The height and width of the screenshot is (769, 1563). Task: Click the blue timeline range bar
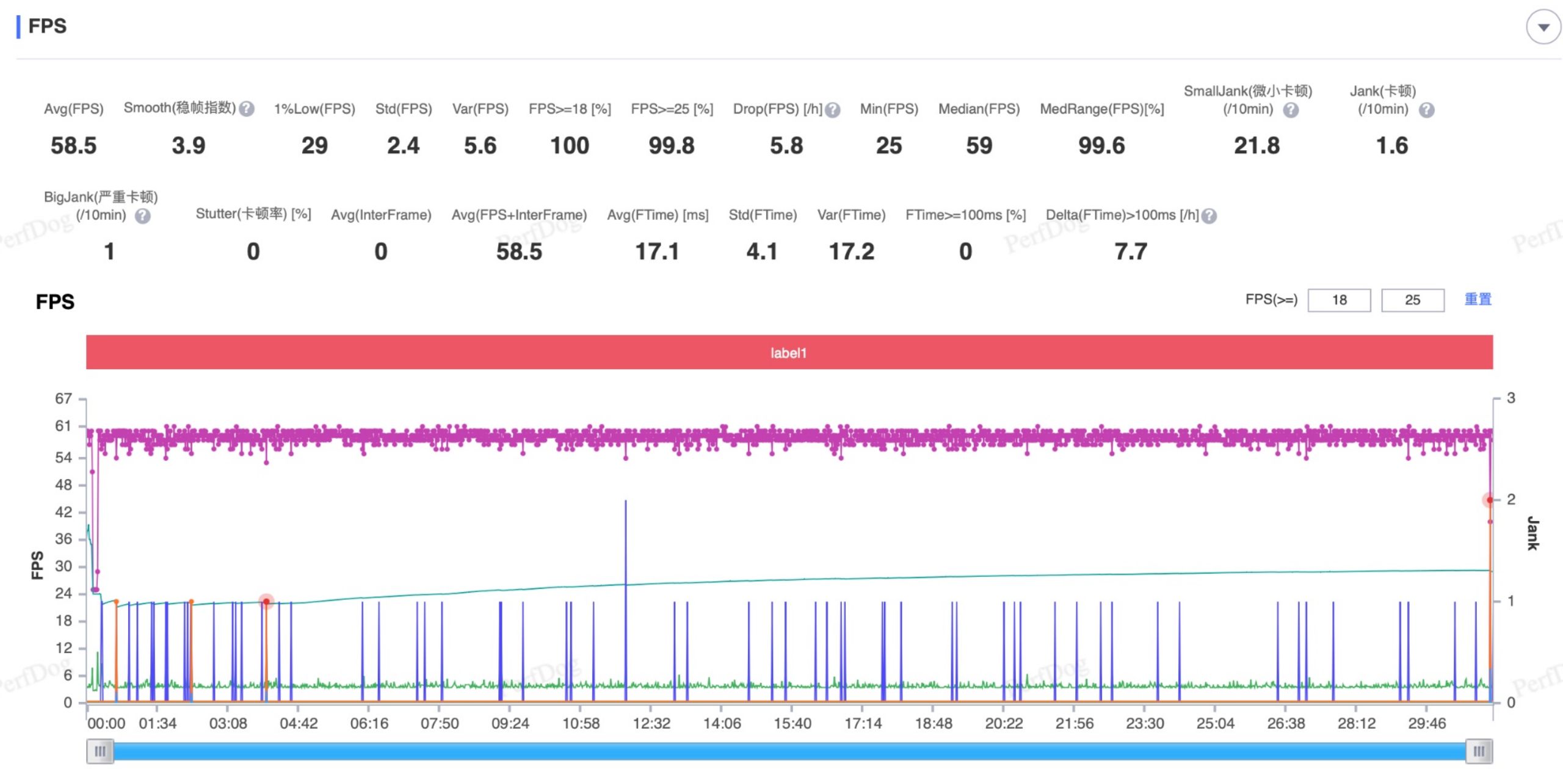click(789, 752)
